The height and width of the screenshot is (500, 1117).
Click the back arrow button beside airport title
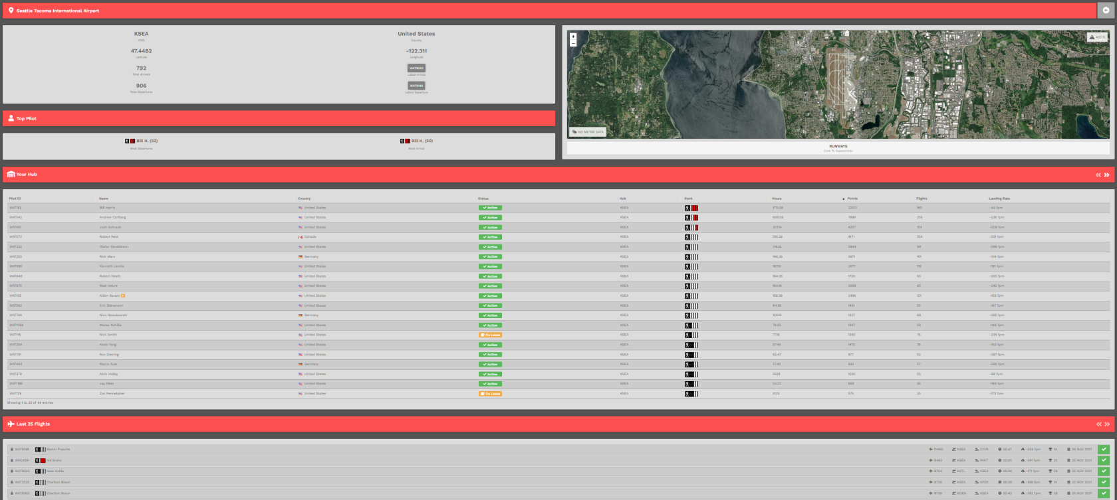pos(1106,10)
